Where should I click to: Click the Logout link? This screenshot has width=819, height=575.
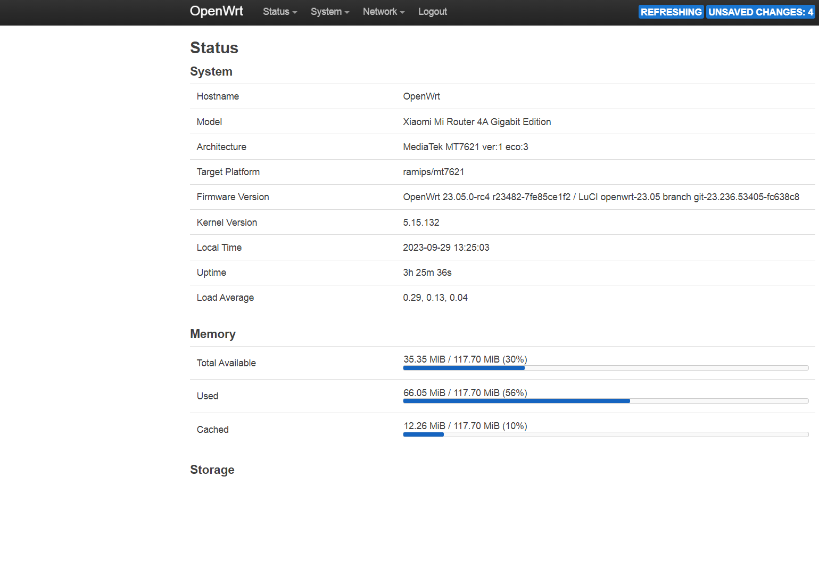point(433,12)
